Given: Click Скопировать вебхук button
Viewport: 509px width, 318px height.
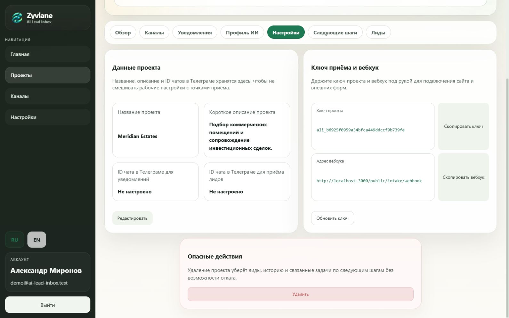Looking at the screenshot, I should (463, 177).
